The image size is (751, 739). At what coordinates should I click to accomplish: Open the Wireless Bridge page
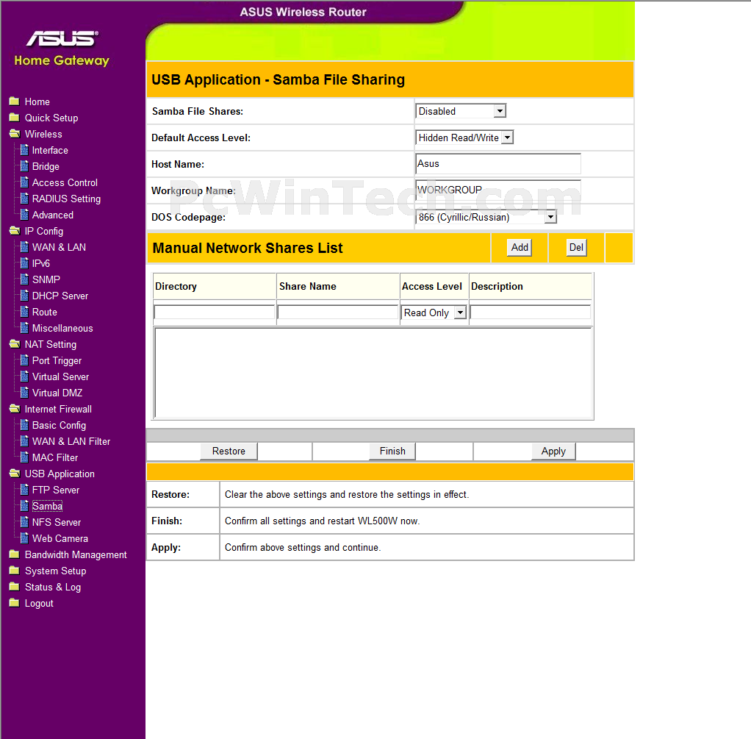coord(46,167)
